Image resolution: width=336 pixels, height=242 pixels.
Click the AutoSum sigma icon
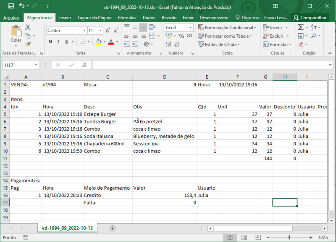(300, 27)
